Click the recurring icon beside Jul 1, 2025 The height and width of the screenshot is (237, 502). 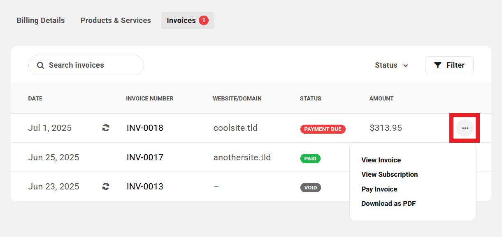(x=106, y=128)
